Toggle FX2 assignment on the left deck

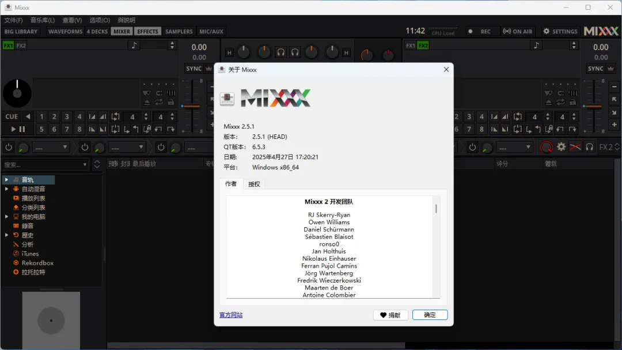[21, 46]
